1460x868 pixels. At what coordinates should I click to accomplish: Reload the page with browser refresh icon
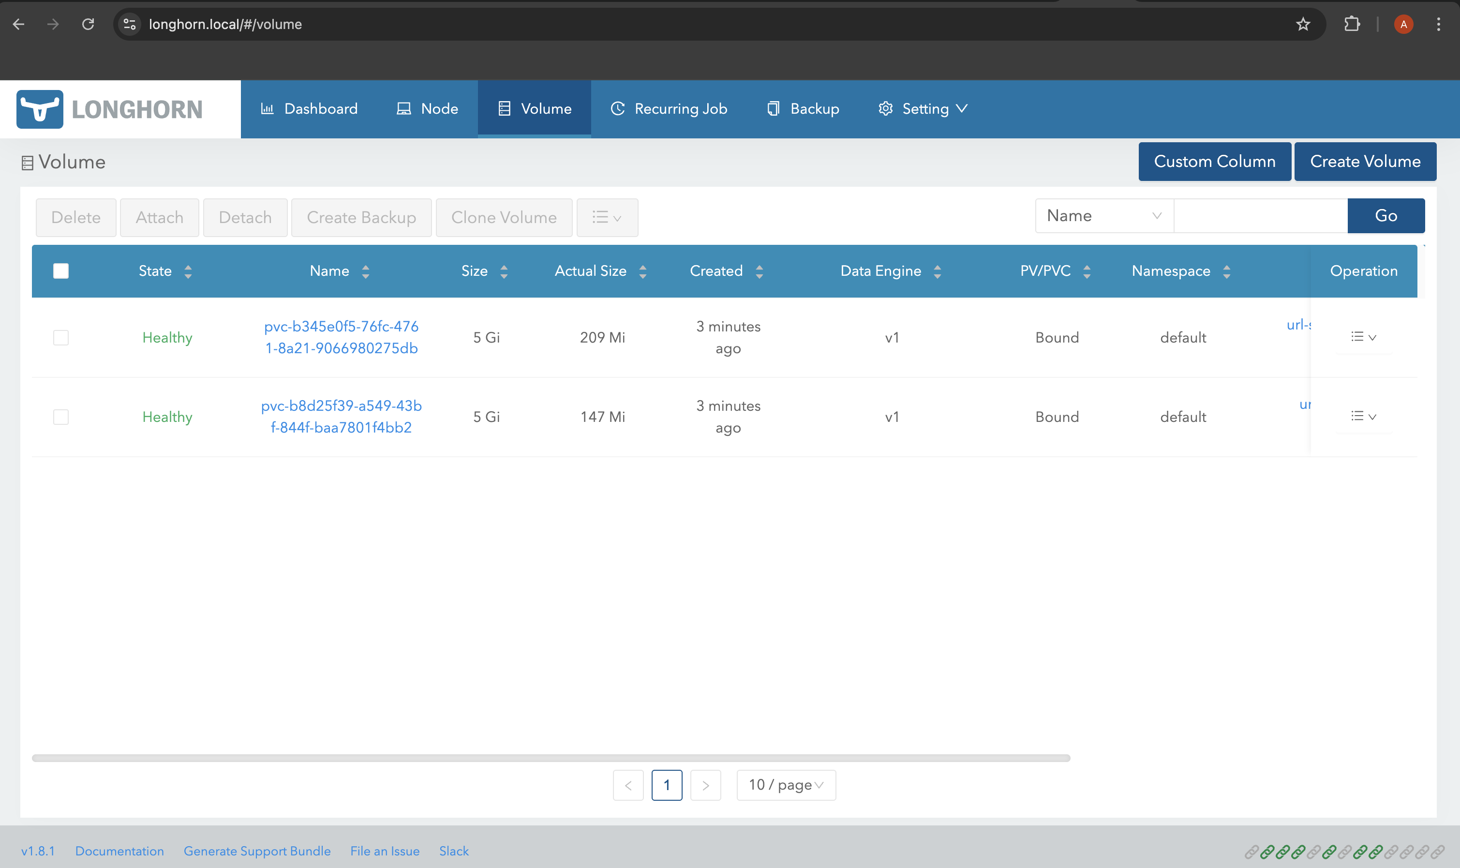point(89,24)
